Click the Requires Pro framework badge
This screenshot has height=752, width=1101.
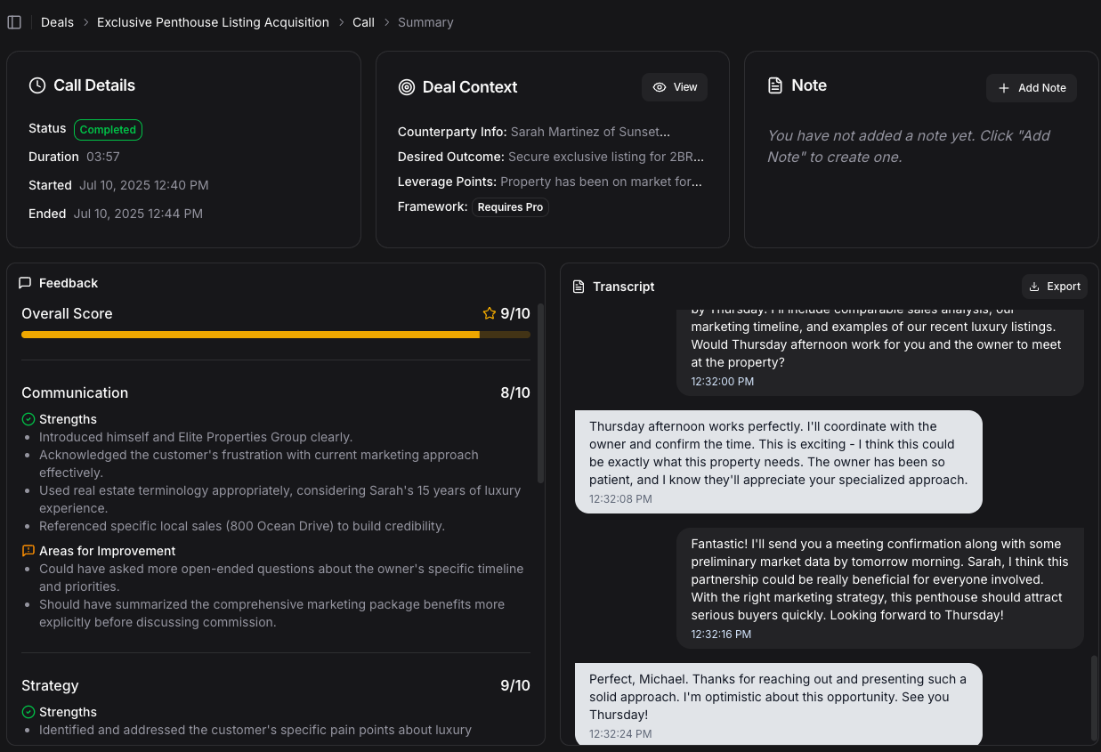click(x=510, y=207)
